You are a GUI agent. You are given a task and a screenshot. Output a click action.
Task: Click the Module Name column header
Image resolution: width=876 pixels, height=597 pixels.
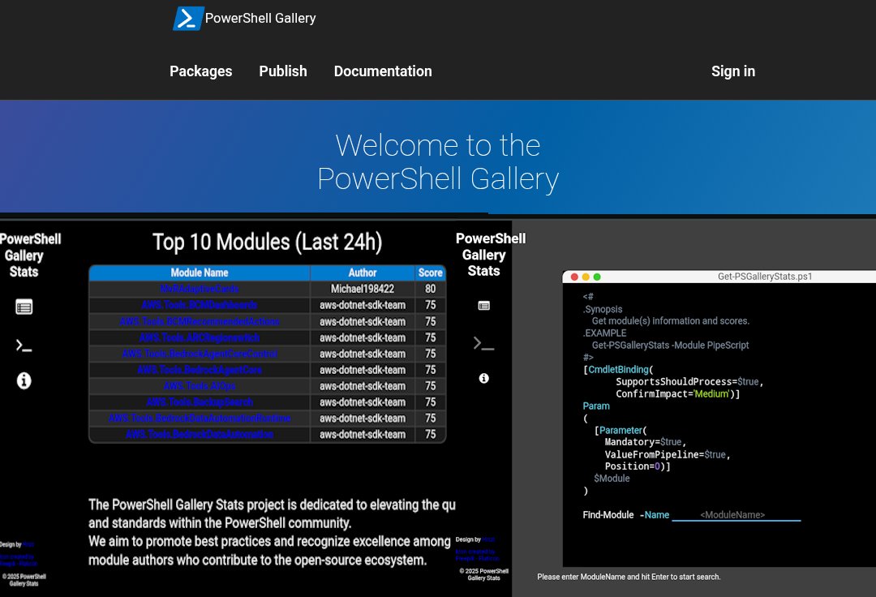[x=200, y=273]
